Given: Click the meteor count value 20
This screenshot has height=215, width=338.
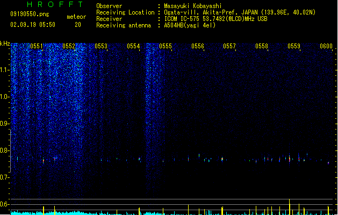Looking at the screenshot, I should pos(78,25).
